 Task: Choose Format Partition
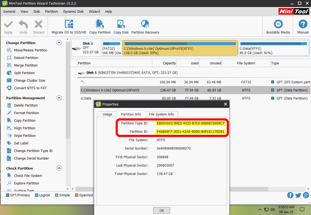[x=27, y=113]
